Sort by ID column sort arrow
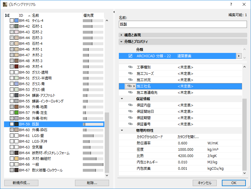This screenshot has width=251, height=189. click(29, 16)
